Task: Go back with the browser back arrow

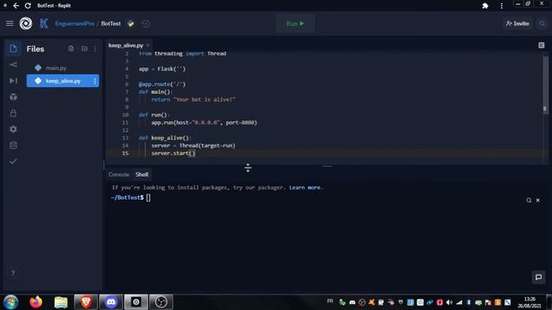Action: [16, 6]
